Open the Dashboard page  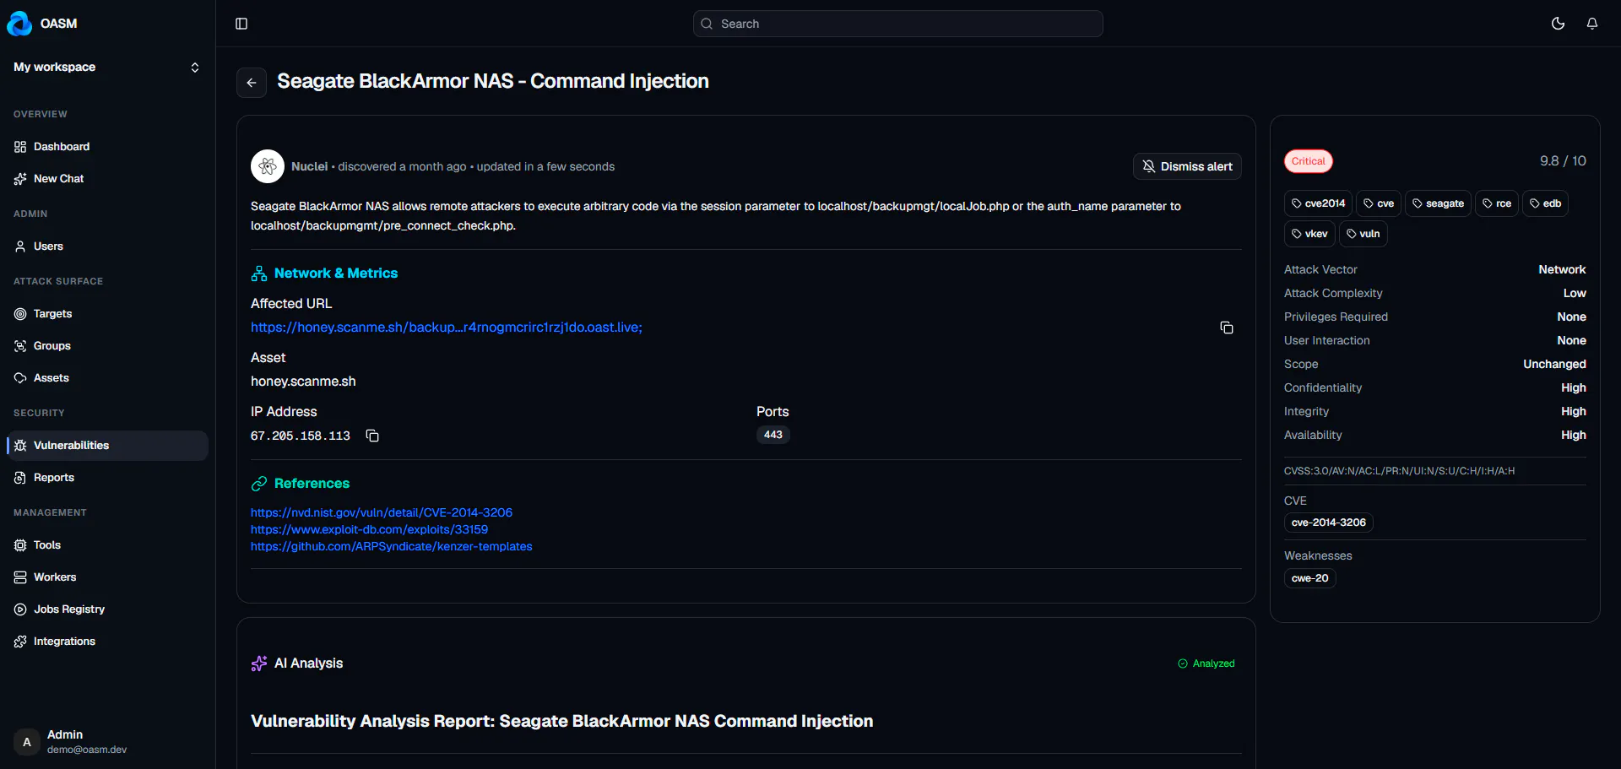point(107,147)
